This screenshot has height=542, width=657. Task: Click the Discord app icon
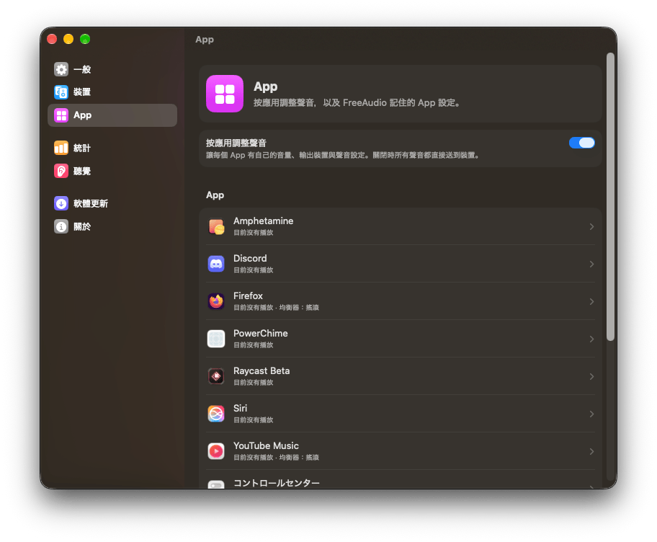[216, 264]
